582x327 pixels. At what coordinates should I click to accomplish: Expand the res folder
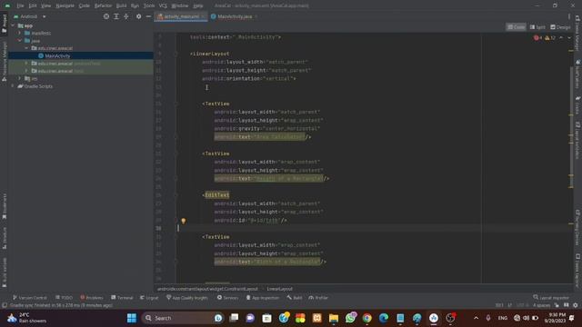pos(20,79)
